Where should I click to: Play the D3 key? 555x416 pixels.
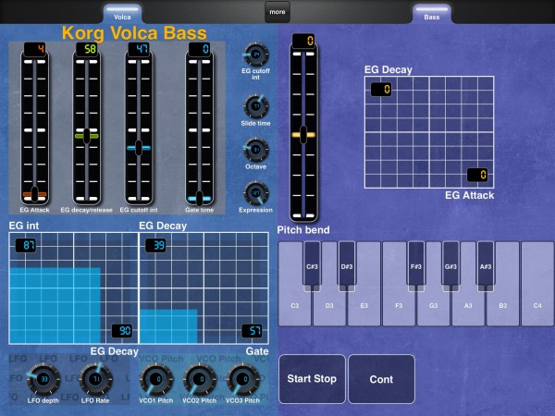329,306
